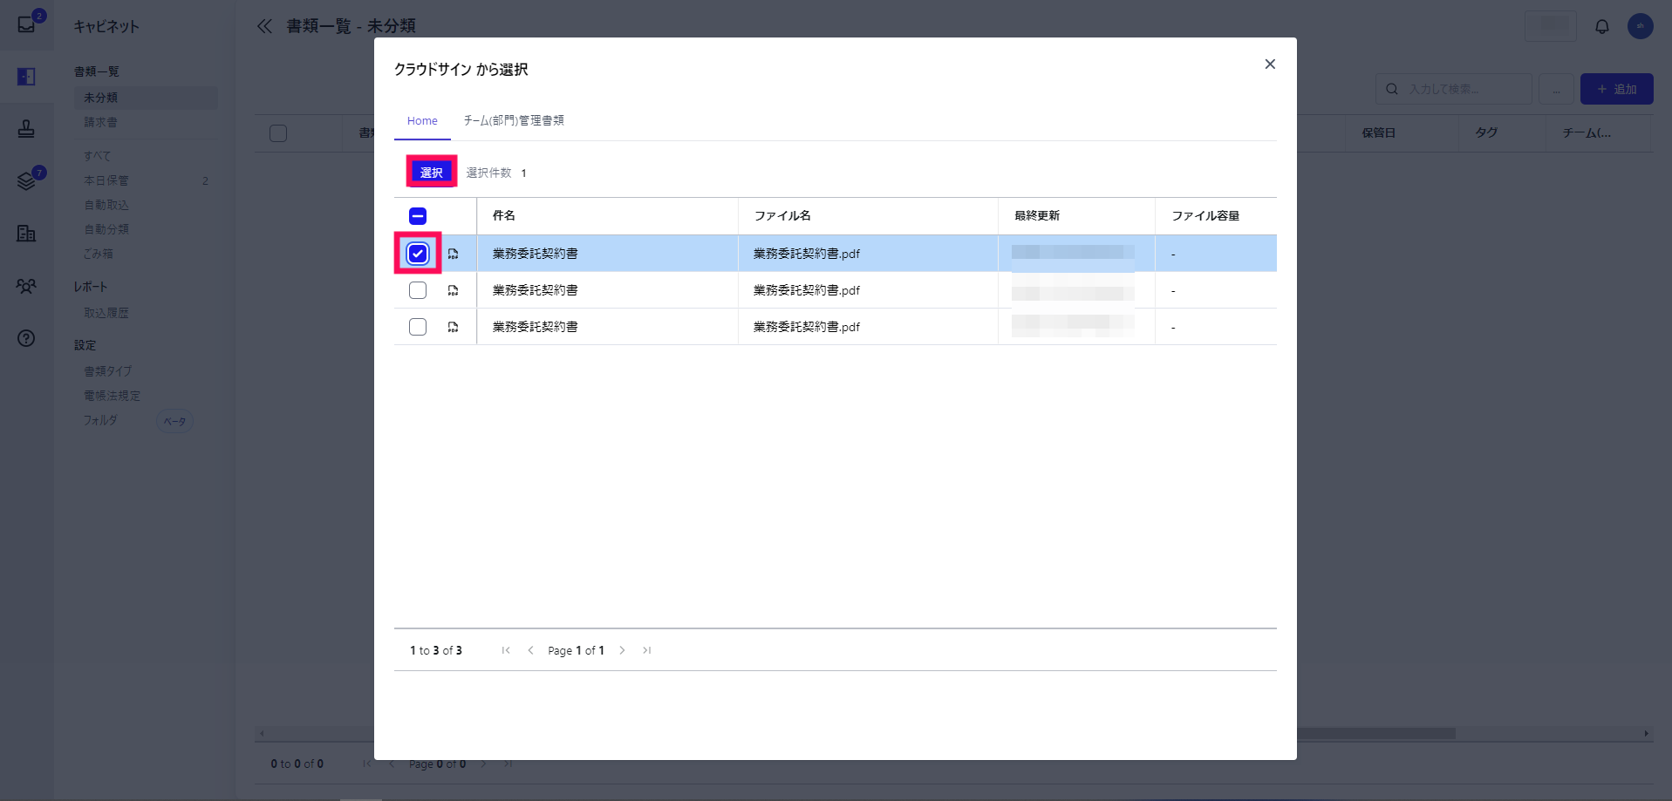Open the user avatar menu
This screenshot has height=801, width=1672.
click(x=1641, y=26)
